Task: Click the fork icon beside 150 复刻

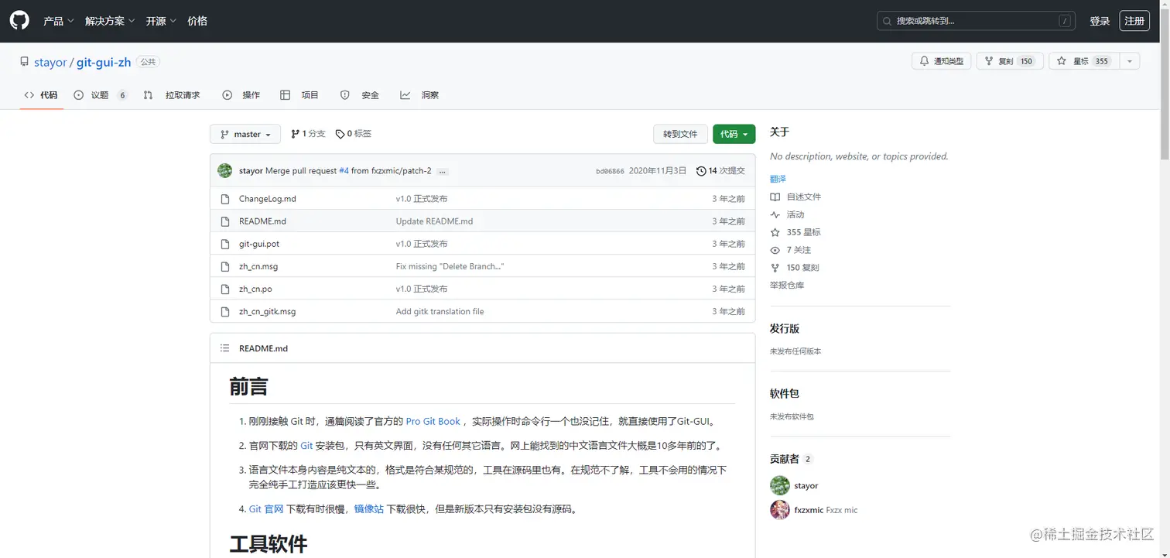Action: pyautogui.click(x=775, y=268)
